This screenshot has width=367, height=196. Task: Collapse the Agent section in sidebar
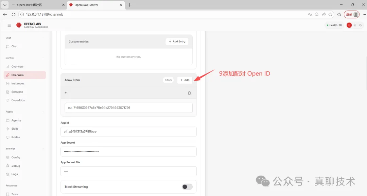[x=43, y=112]
